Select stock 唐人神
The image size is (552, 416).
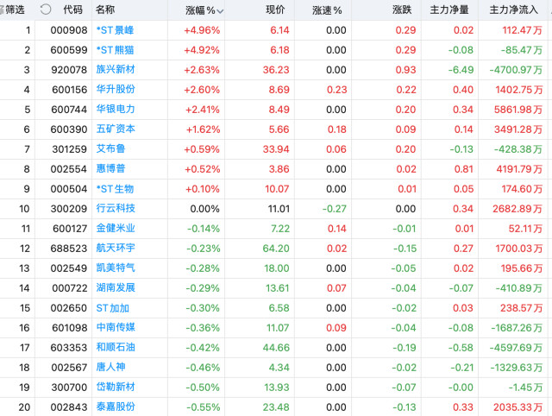[x=110, y=367]
